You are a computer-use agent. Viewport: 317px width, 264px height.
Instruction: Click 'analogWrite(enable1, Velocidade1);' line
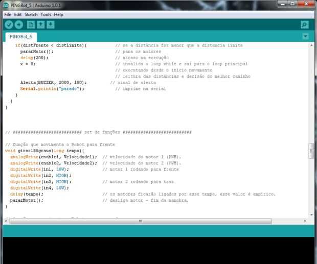pyautogui.click(x=53, y=157)
